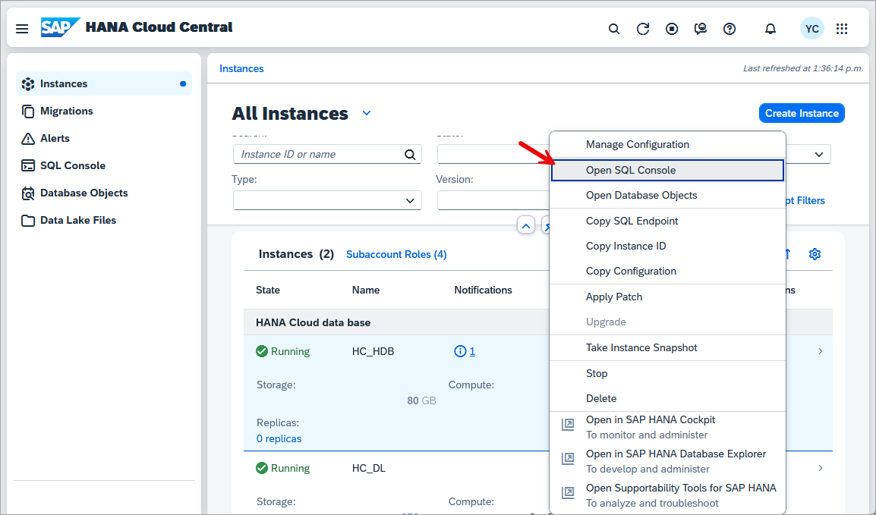Open the notification count 1 link for HC_HDB
Viewport: 876px width, 515px height.
coord(472,351)
